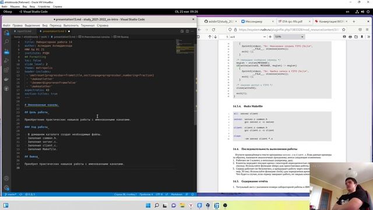Open Source Control view in VS Code activity bar
Viewport: 373px width, 210px height.
pos(6,52)
